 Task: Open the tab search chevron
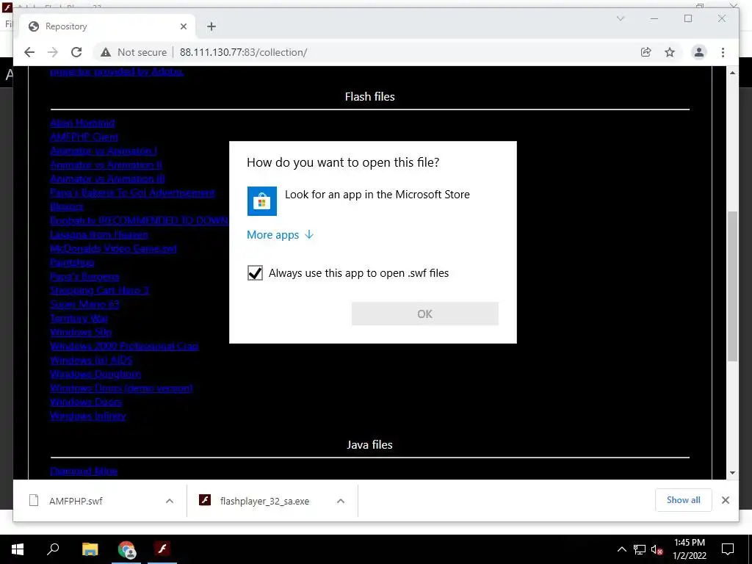point(620,18)
